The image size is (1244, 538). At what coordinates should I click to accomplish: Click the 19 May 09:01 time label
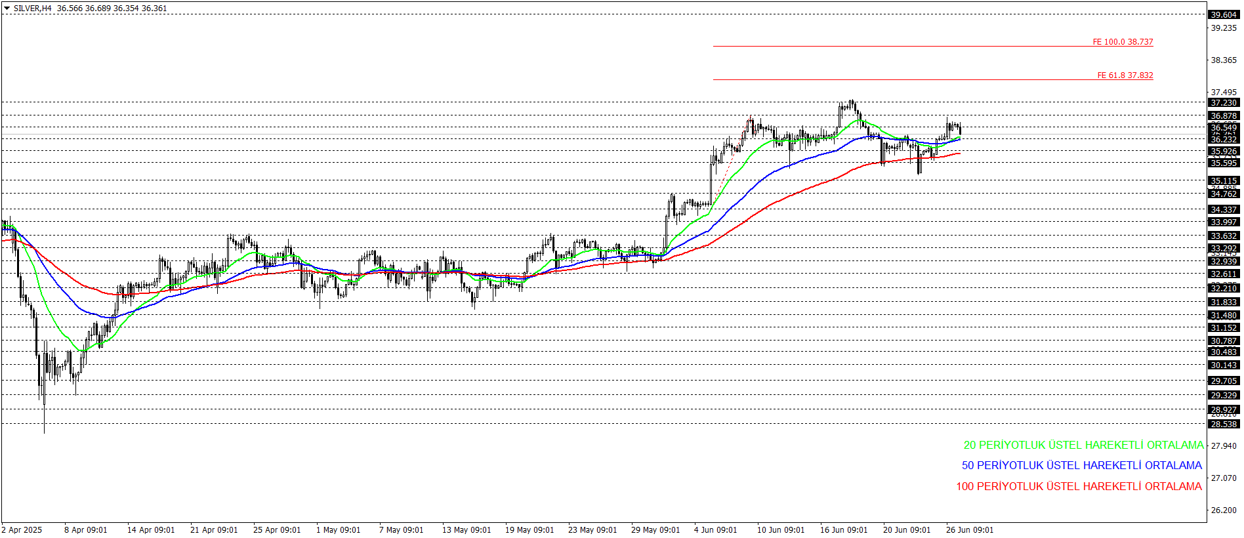[x=529, y=530]
